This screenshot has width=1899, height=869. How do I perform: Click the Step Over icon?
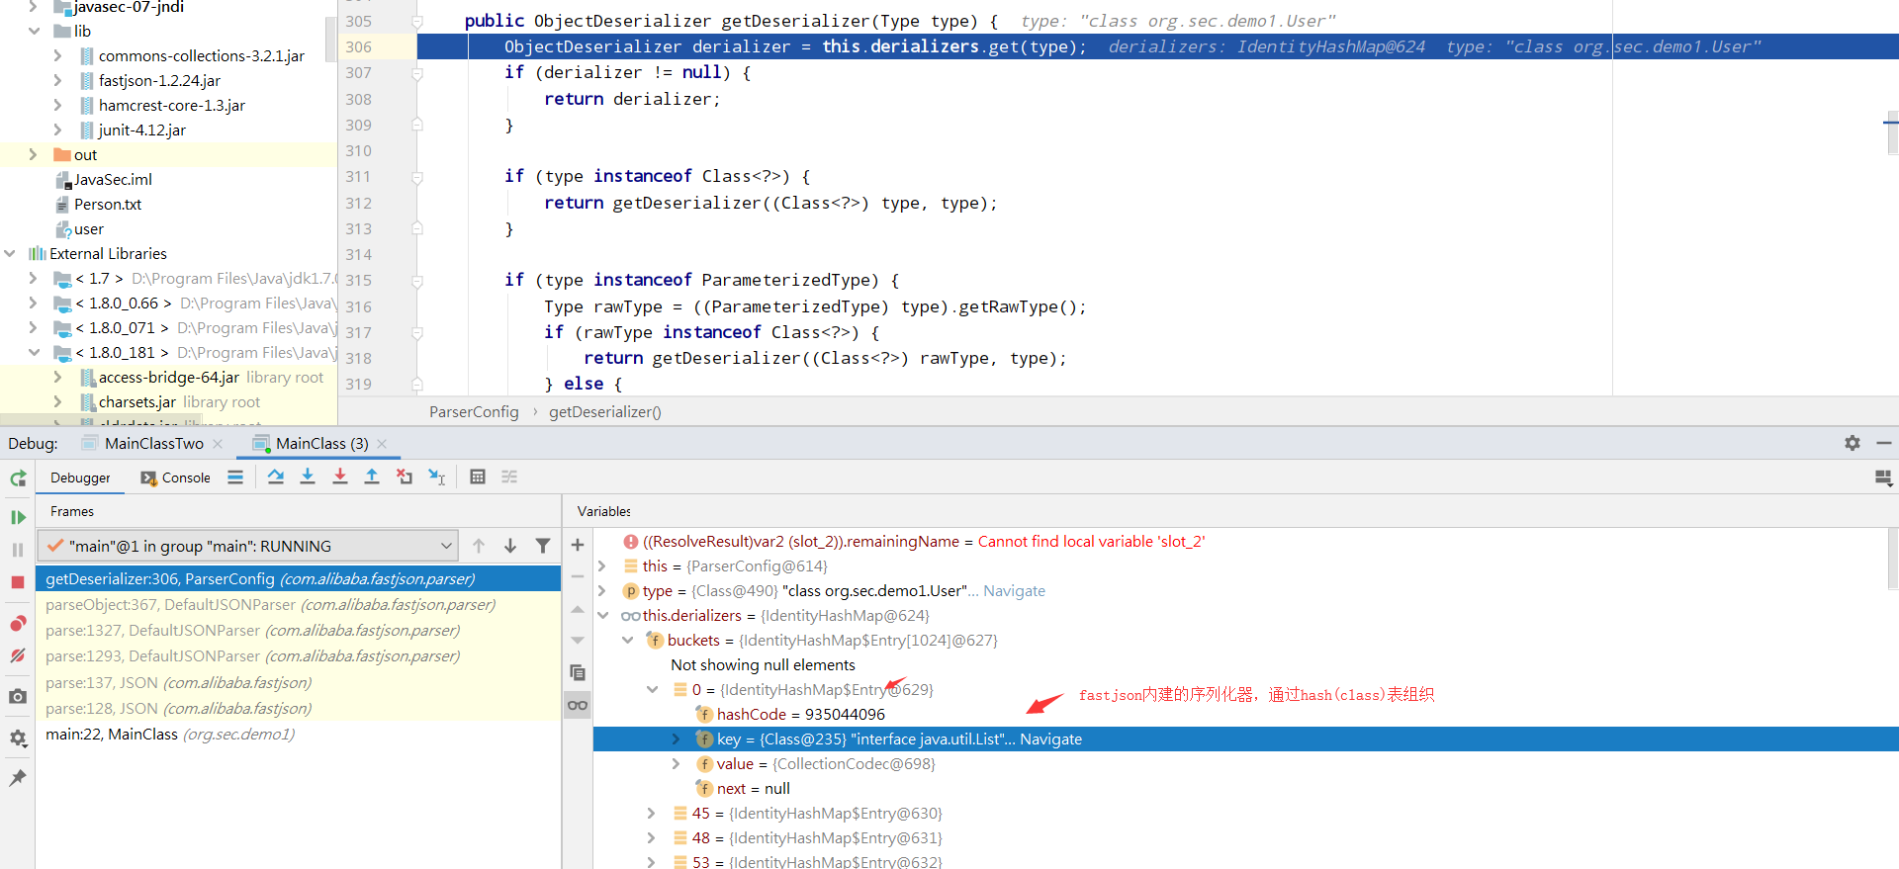pyautogui.click(x=276, y=477)
